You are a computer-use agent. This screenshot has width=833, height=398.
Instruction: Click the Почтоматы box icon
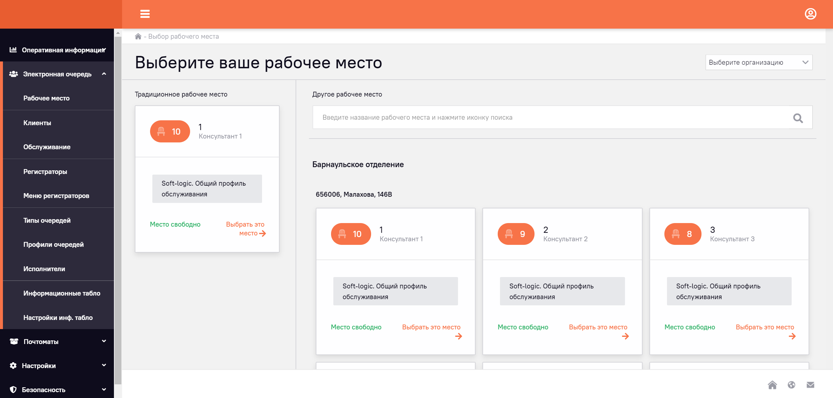[x=14, y=341]
